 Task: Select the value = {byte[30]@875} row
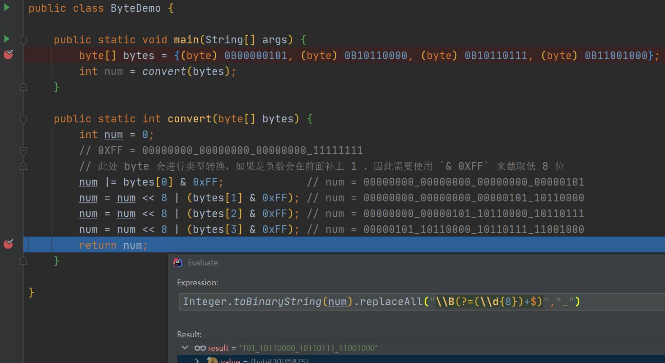coord(421,360)
